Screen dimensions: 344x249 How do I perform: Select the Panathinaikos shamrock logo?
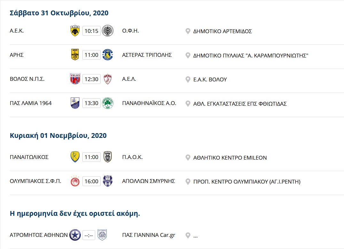tap(108, 103)
